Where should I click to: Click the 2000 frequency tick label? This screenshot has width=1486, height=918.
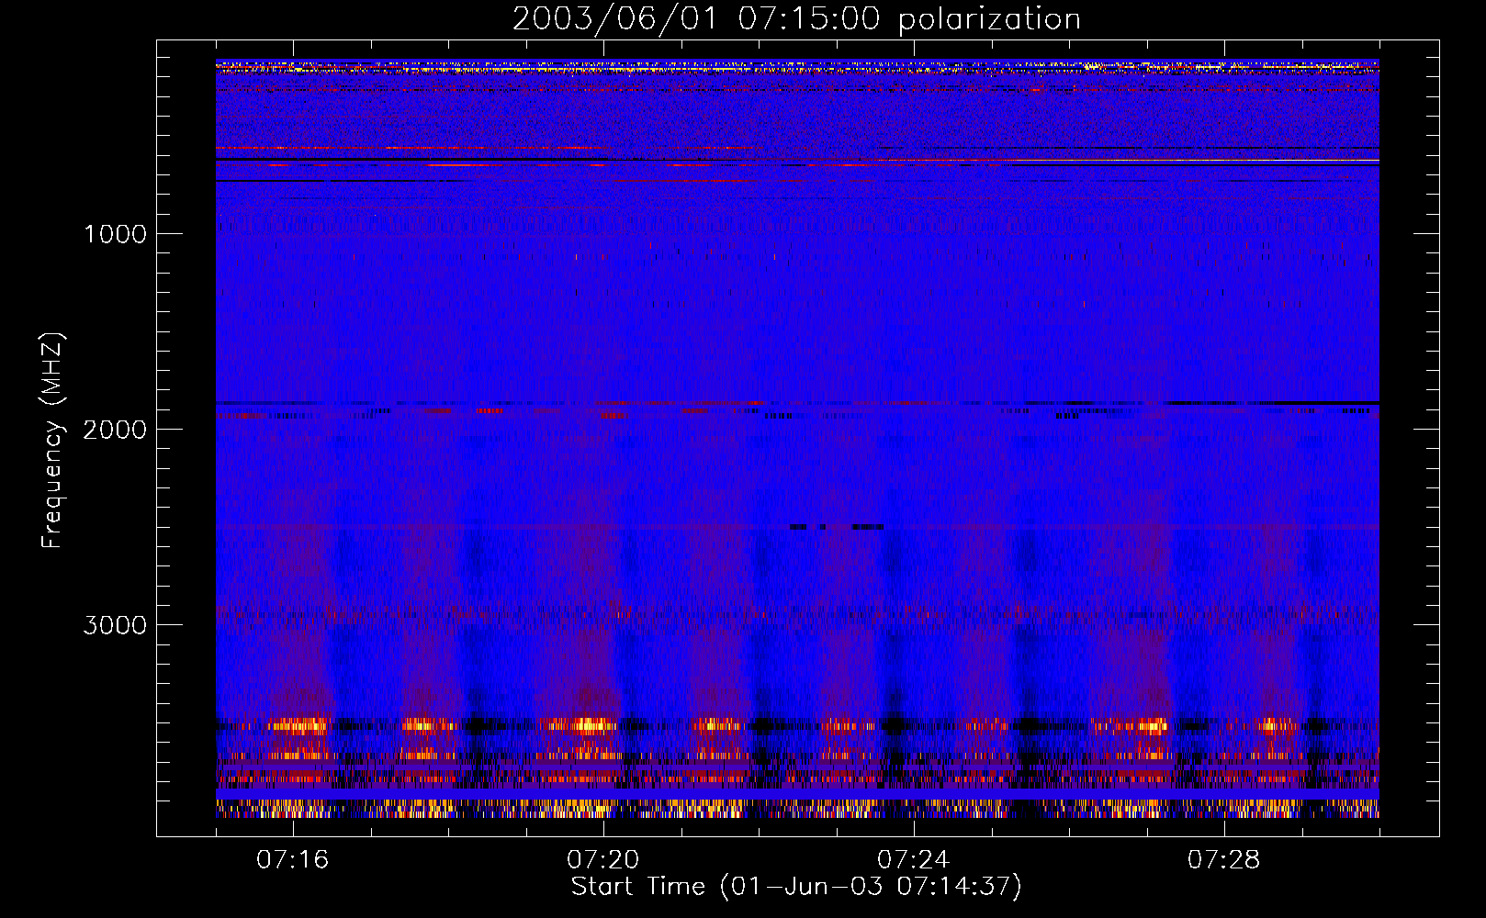115,430
